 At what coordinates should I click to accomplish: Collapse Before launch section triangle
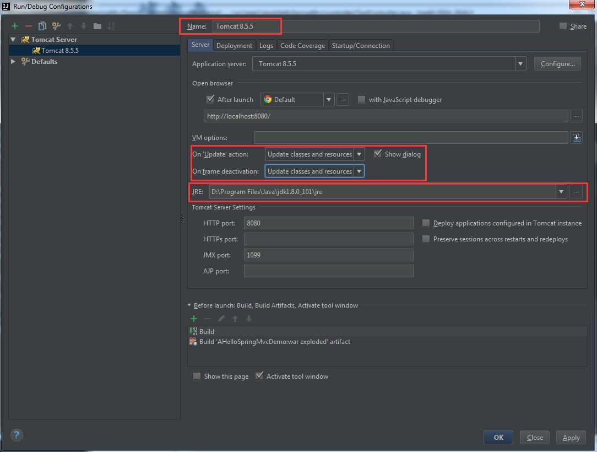189,305
